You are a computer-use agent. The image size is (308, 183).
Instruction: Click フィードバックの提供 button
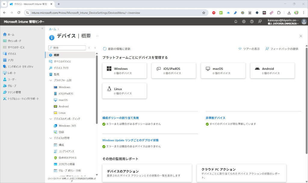[282, 49]
